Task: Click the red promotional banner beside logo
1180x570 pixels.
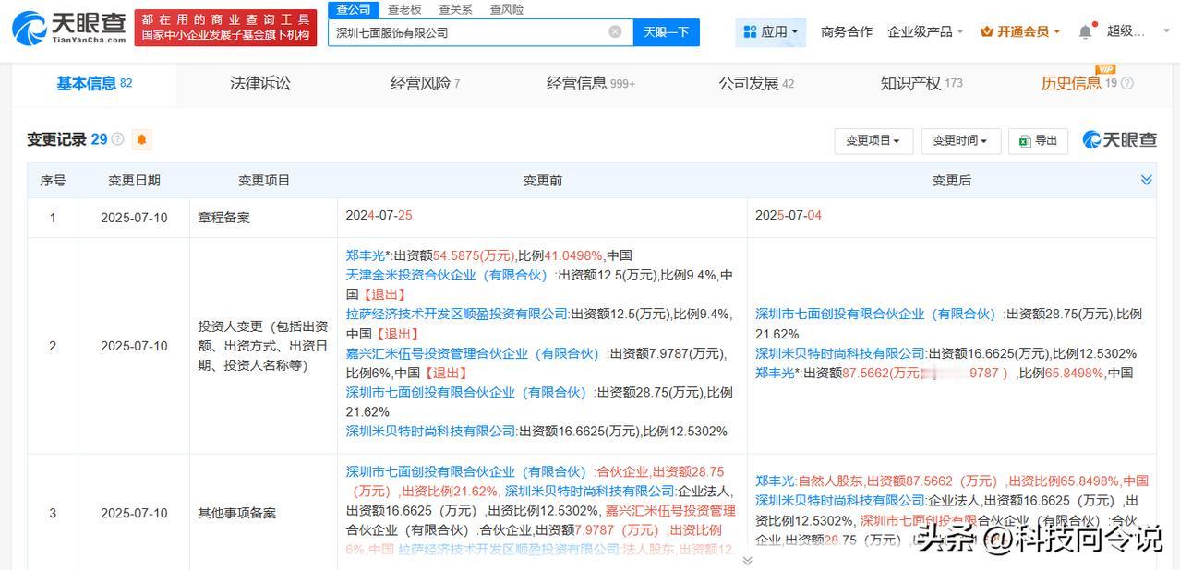Action: 225,28
